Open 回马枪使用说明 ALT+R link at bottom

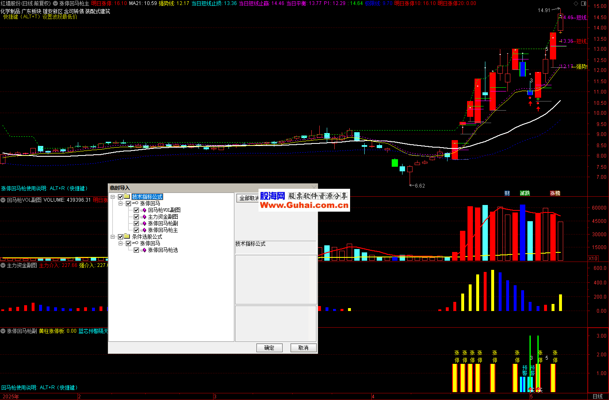(x=40, y=388)
